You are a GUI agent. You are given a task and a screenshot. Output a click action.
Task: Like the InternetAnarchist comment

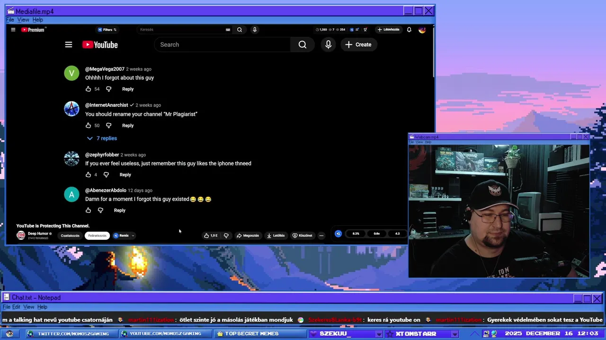click(x=88, y=125)
